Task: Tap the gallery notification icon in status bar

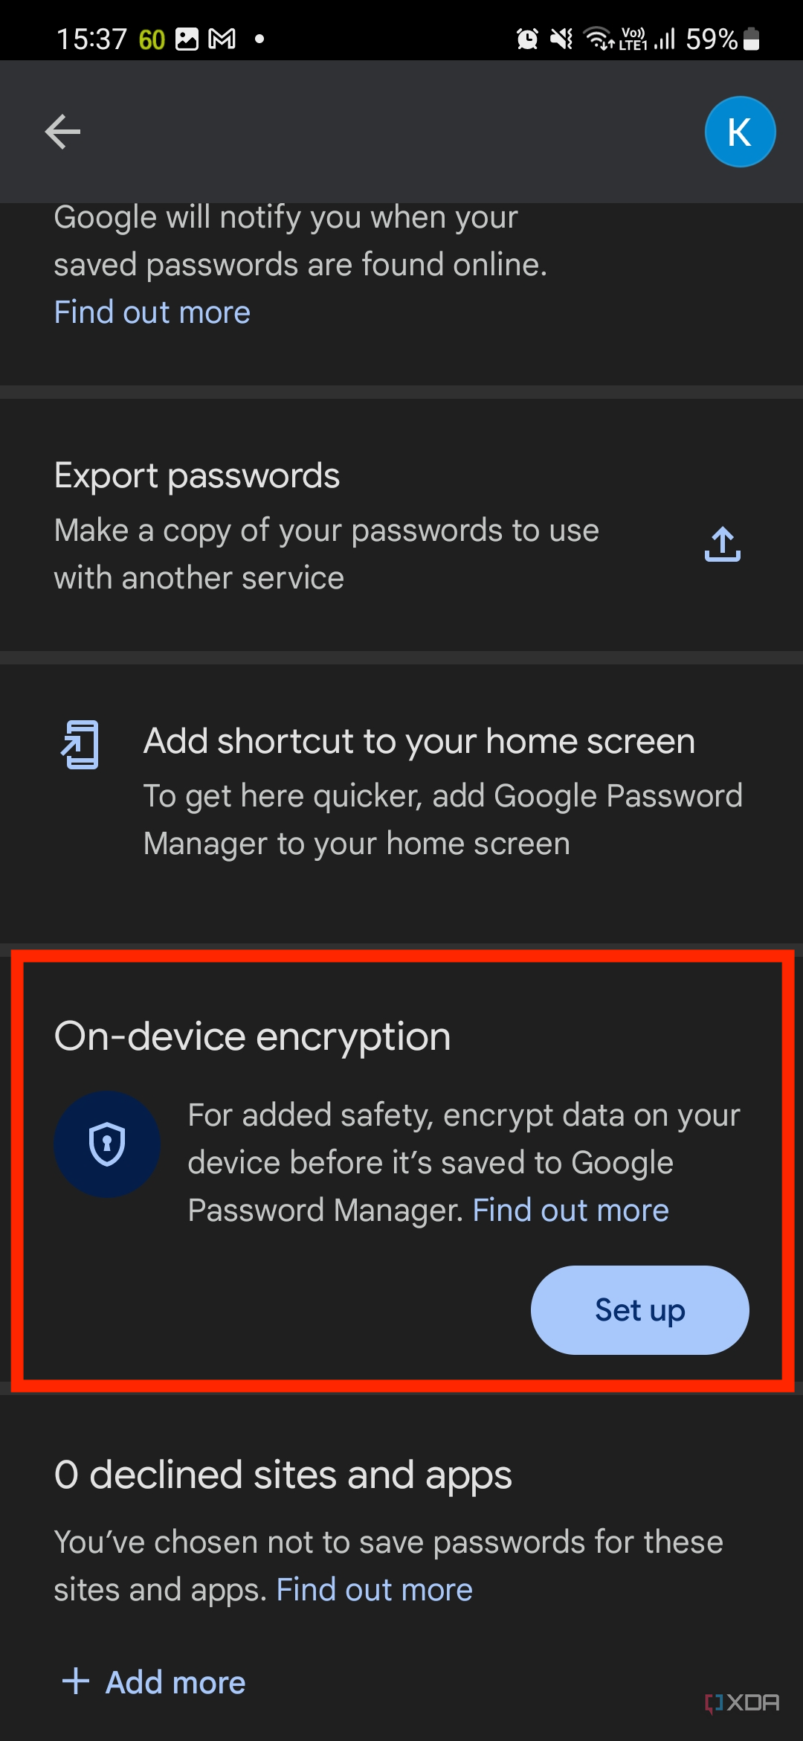Action: [187, 38]
